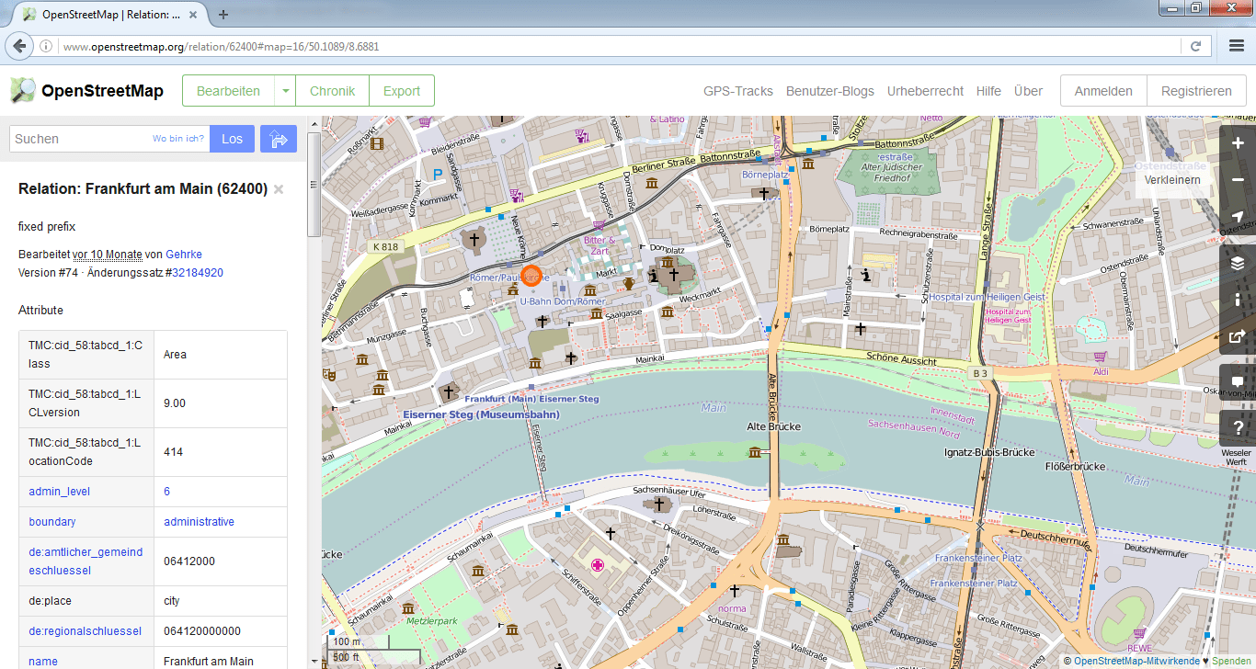Viewport: 1256px width, 669px height.
Task: Open GPS-Tracks page
Action: click(x=737, y=90)
